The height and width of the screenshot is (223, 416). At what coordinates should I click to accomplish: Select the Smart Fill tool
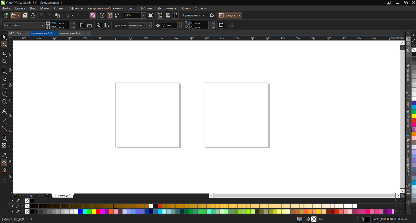[4, 170]
